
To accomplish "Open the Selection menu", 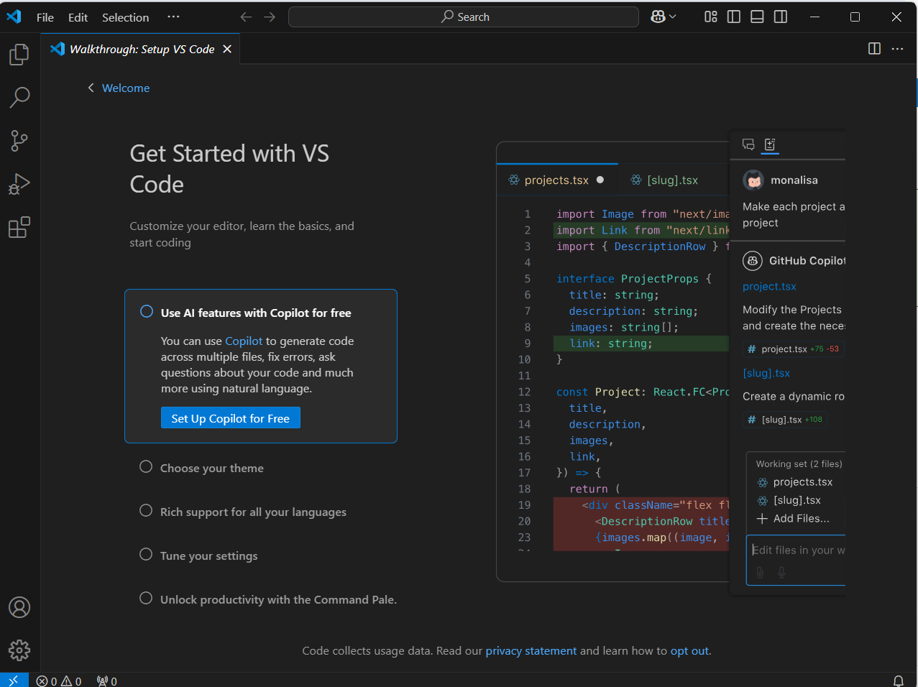I will coord(125,17).
